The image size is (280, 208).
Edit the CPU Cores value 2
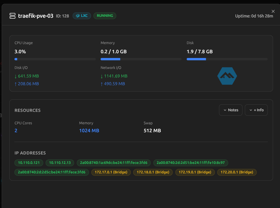(x=16, y=130)
